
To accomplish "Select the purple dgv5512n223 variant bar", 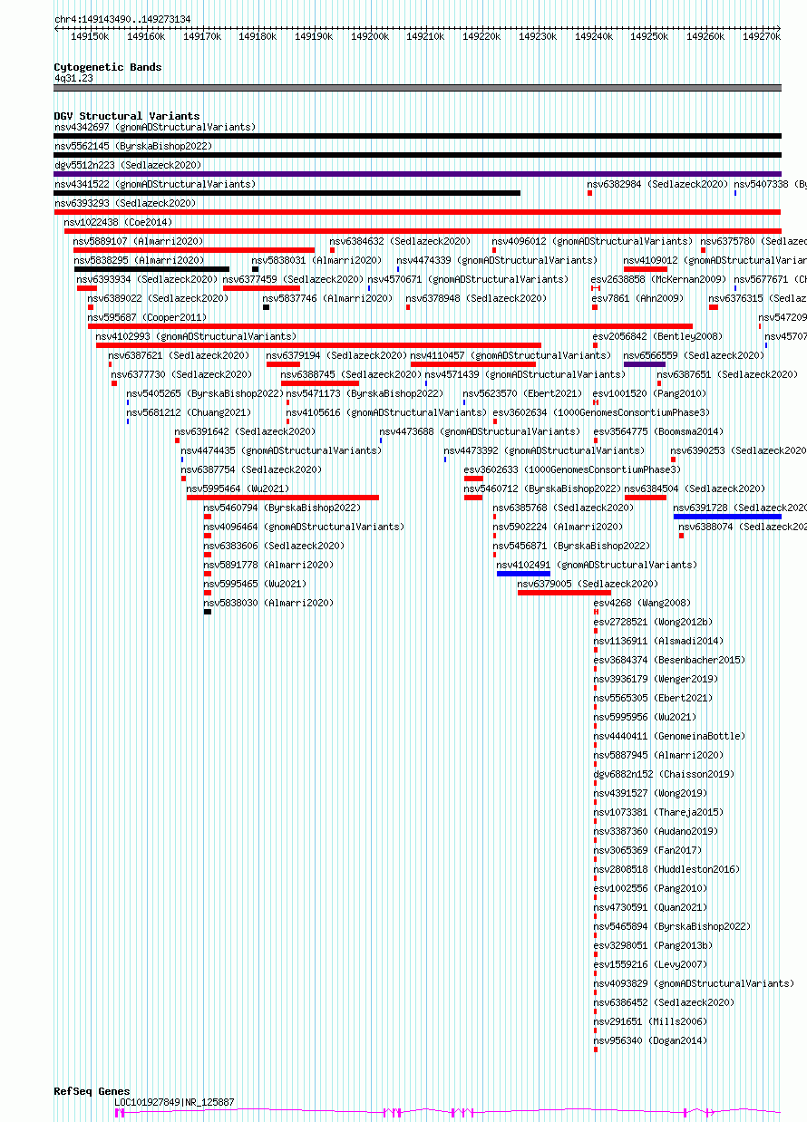I will 417,174.
